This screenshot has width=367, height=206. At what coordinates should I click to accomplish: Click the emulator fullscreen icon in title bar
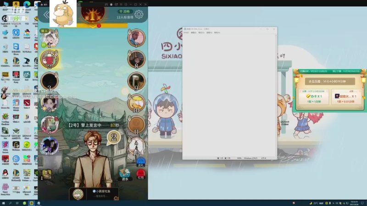pyautogui.click(x=126, y=5)
